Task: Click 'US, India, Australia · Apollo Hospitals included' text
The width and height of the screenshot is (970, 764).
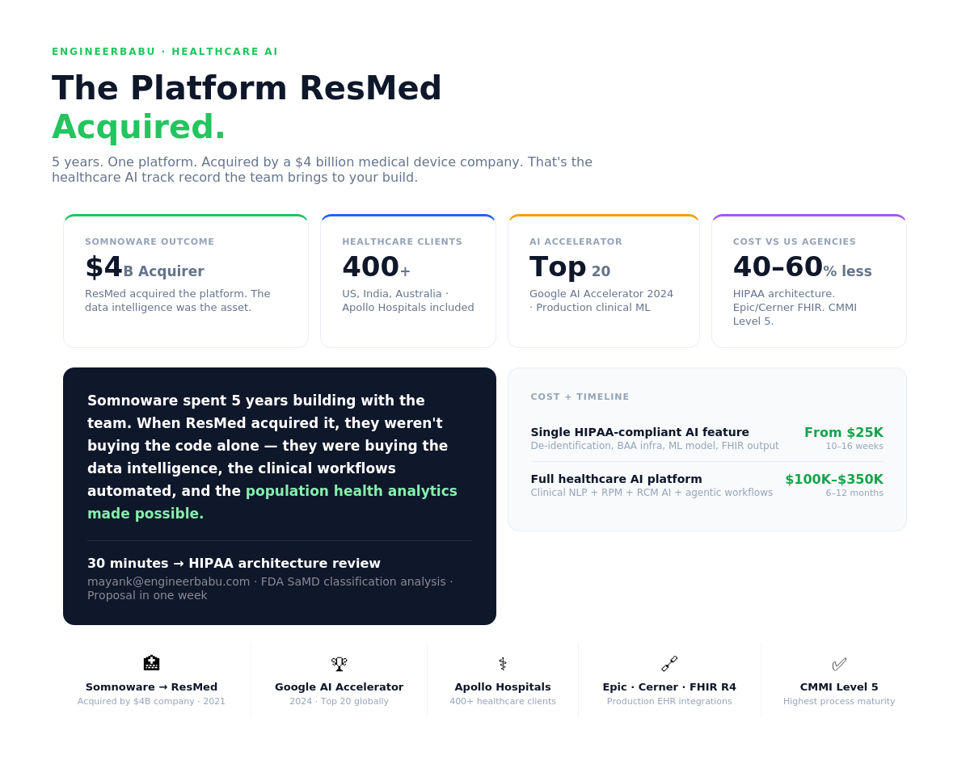Action: pyautogui.click(x=408, y=300)
